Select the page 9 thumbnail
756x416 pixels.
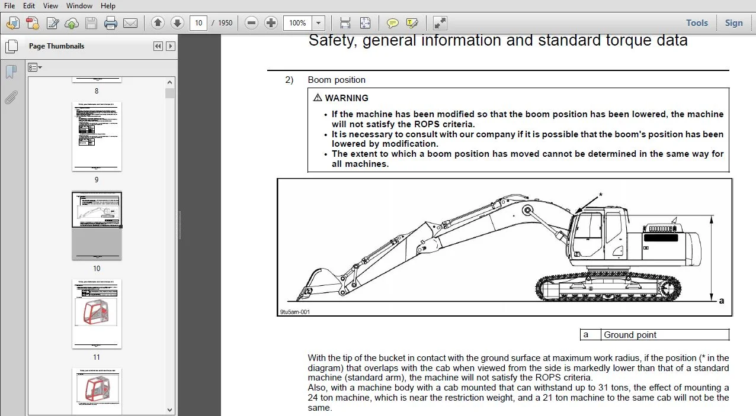coord(97,137)
